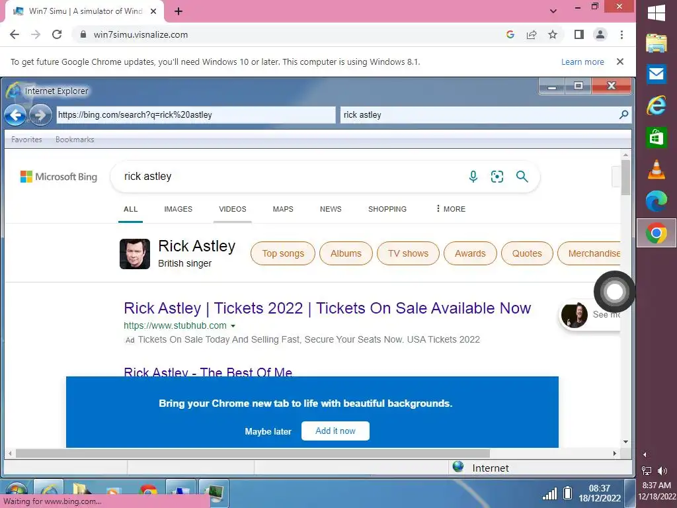Open the Chrome profile avatar

click(600, 34)
